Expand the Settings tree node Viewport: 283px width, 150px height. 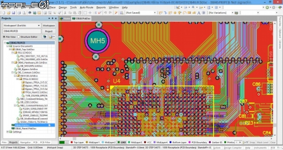[8, 132]
